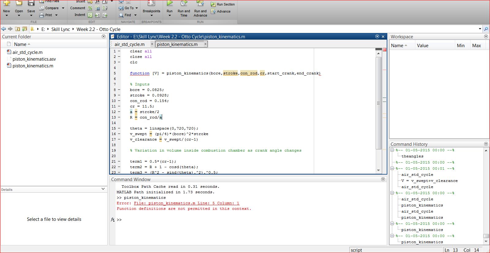Image resolution: width=490 pixels, height=253 pixels.
Task: Collapse the 00:01 Command History group
Action: (392, 168)
